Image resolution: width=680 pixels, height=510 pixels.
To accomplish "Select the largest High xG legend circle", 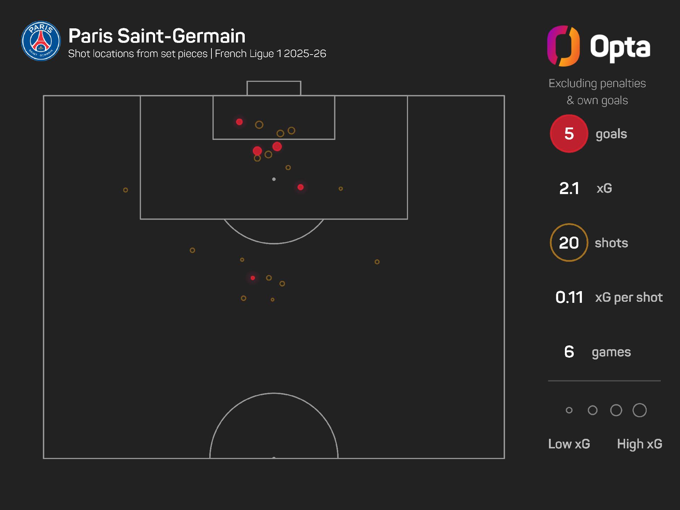I will [639, 410].
